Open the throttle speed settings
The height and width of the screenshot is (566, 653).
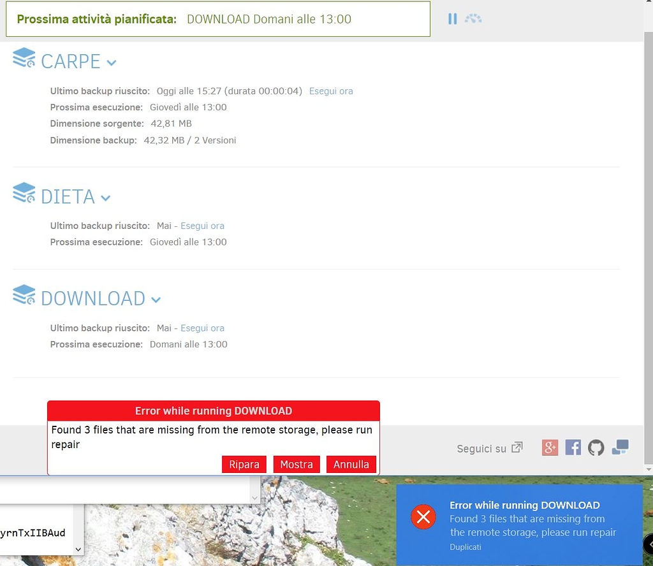(x=473, y=18)
